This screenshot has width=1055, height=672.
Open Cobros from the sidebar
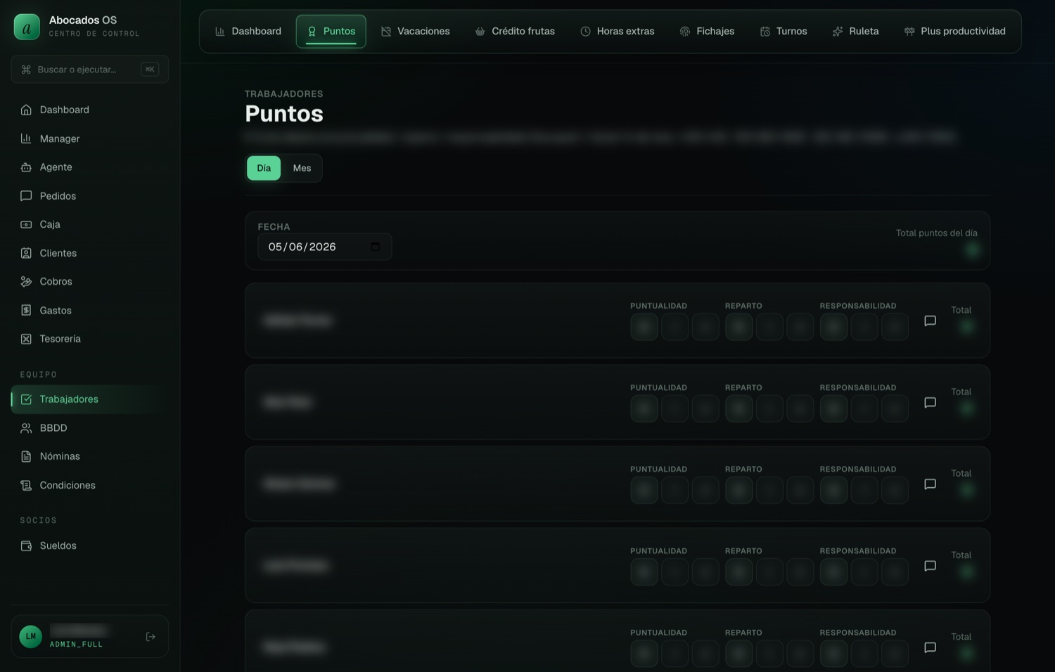point(89,281)
